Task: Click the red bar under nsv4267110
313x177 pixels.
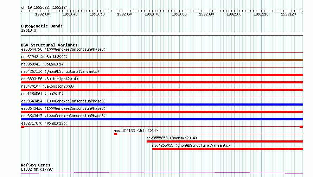Action: coord(162,75)
